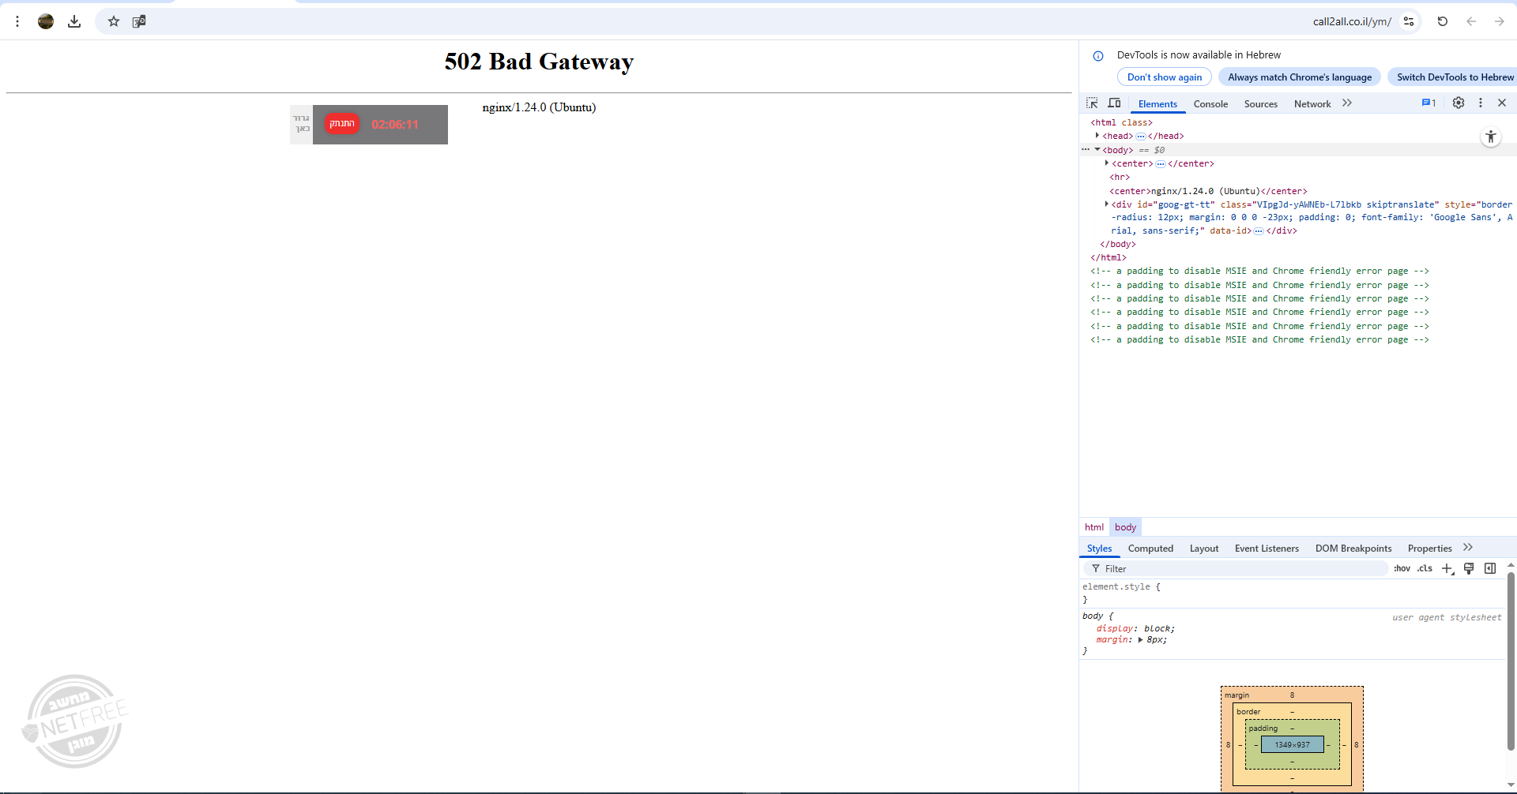1517x794 pixels.
Task: Click Don't show again button
Action: point(1165,77)
